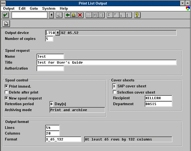Viewport: 191px width, 151px height.
Task: Click the yellow question mark Help icon
Action: coord(137,15)
